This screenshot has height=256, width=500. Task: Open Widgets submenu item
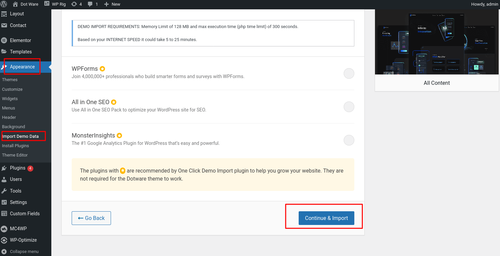point(10,99)
